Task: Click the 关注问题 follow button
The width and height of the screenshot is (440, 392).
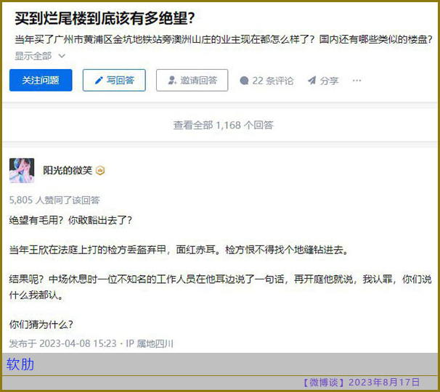Action: click(41, 81)
